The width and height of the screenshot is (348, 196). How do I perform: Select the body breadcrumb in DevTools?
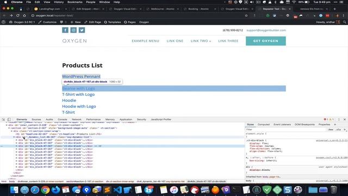tap(12, 181)
